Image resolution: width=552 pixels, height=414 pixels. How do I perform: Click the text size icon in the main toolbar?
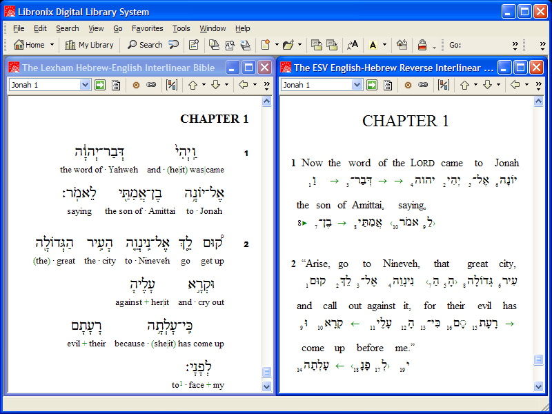pos(353,45)
